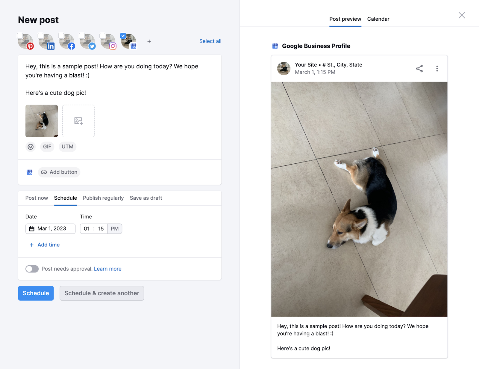Screen dimensions: 479x369
Task: Open the Mar 1, 2023 date picker
Action: [x=50, y=228]
